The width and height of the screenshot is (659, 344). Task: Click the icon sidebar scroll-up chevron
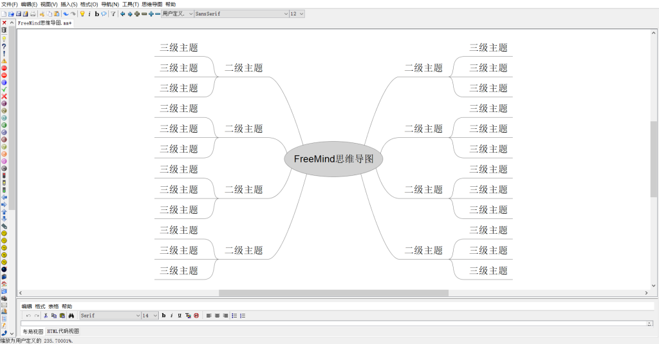pyautogui.click(x=12, y=23)
